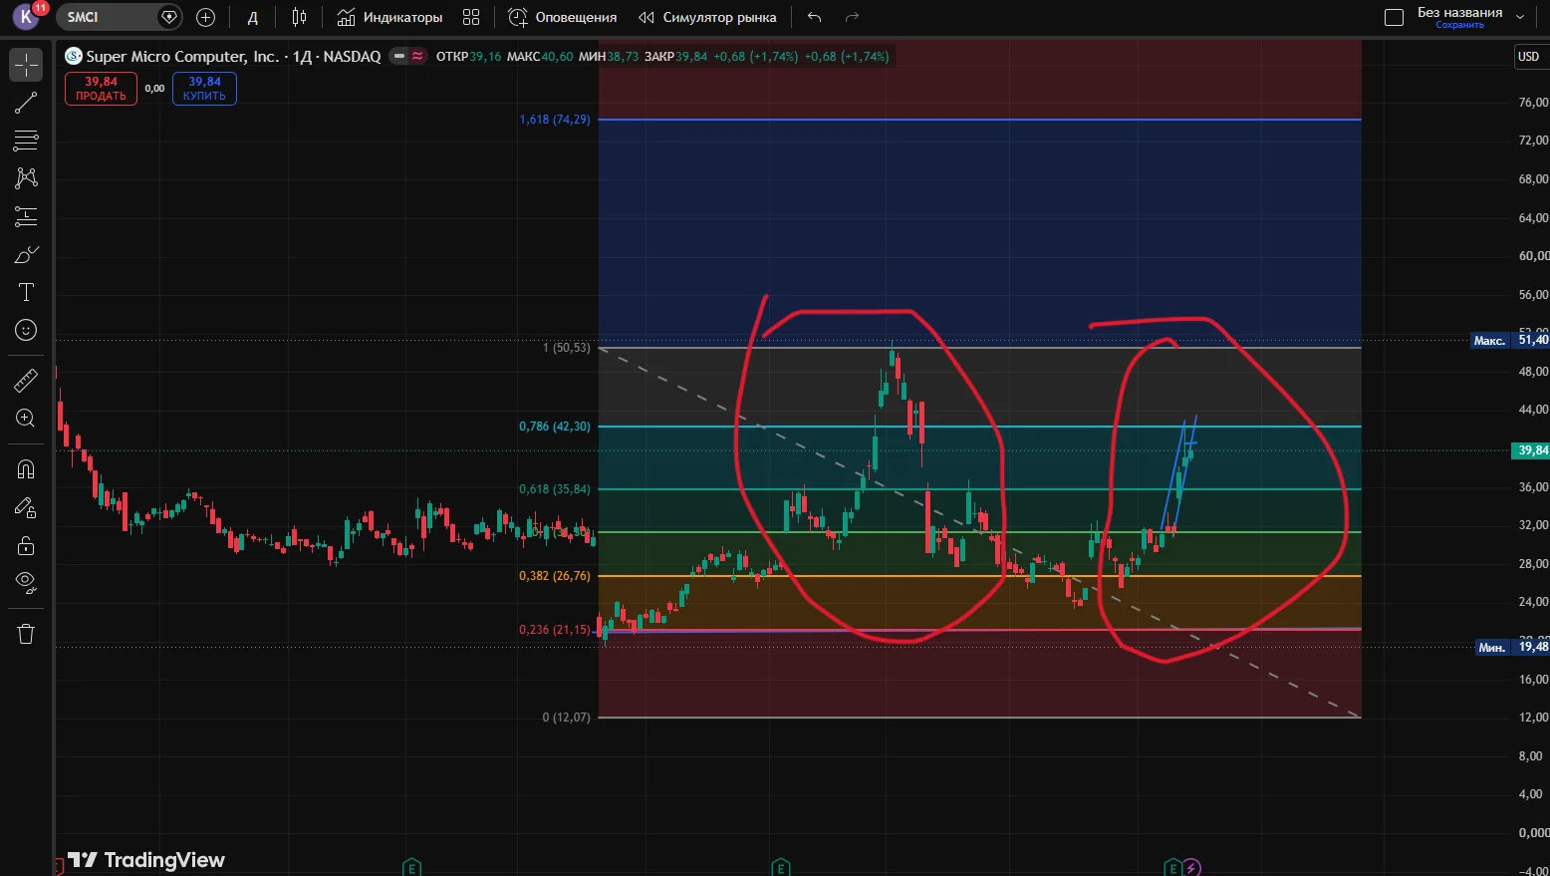
Task: Open the chart patterns tool group
Action: point(26,178)
